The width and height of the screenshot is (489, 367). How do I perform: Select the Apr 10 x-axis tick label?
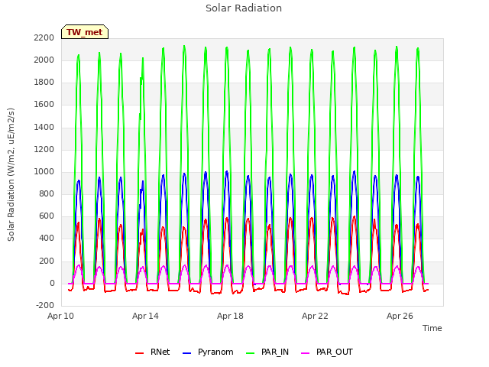(60, 316)
